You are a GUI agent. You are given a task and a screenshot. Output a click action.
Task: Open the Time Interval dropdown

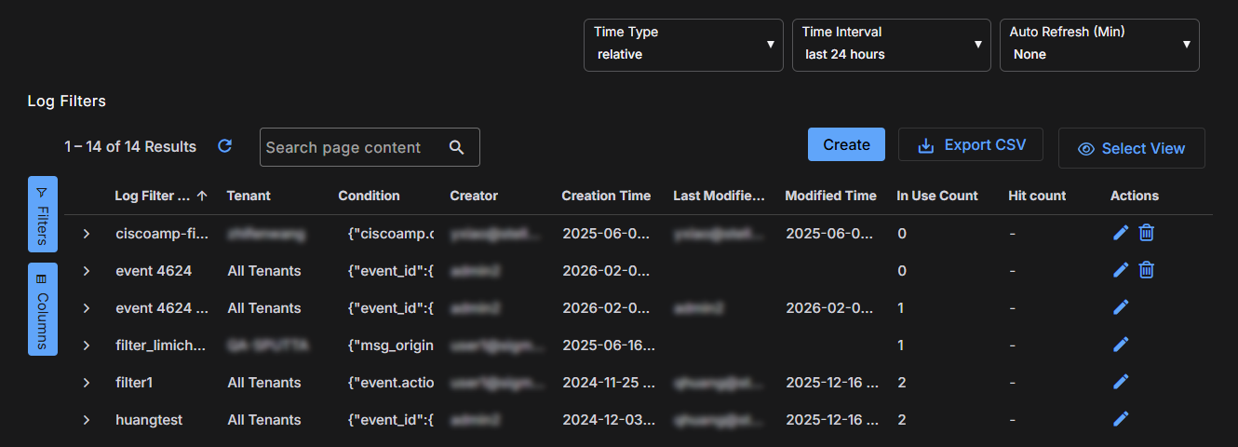tap(891, 45)
